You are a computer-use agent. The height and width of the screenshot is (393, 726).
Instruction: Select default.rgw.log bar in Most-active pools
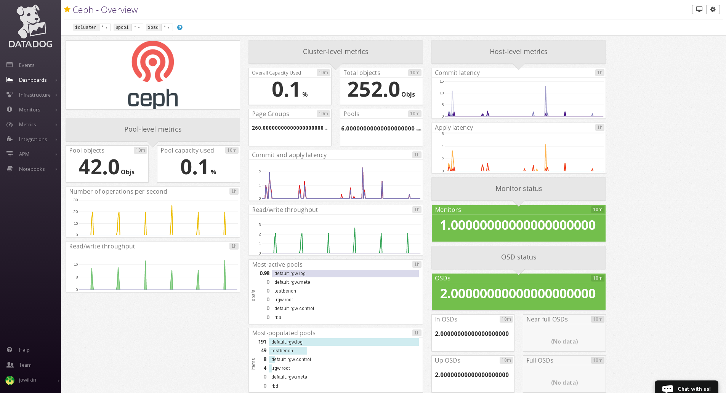coord(345,274)
